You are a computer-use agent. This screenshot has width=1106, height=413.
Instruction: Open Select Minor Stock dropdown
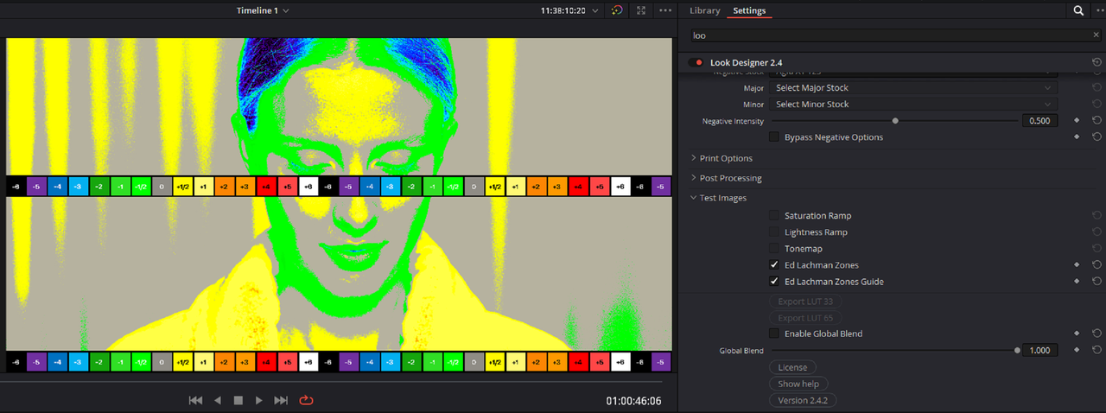point(913,105)
